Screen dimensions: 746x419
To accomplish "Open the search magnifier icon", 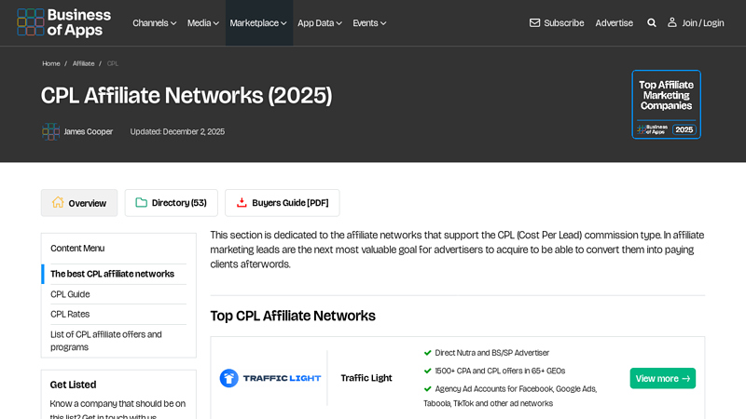I will 651,22.
